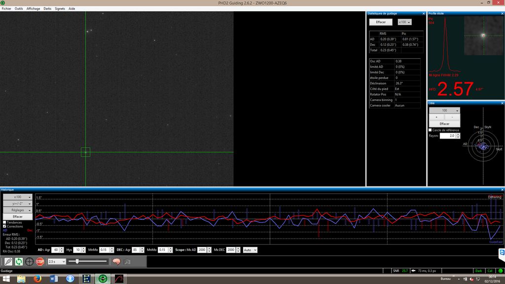Image resolution: width=505 pixels, height=284 pixels.
Task: Open Word from the taskbar
Action: click(x=54, y=279)
